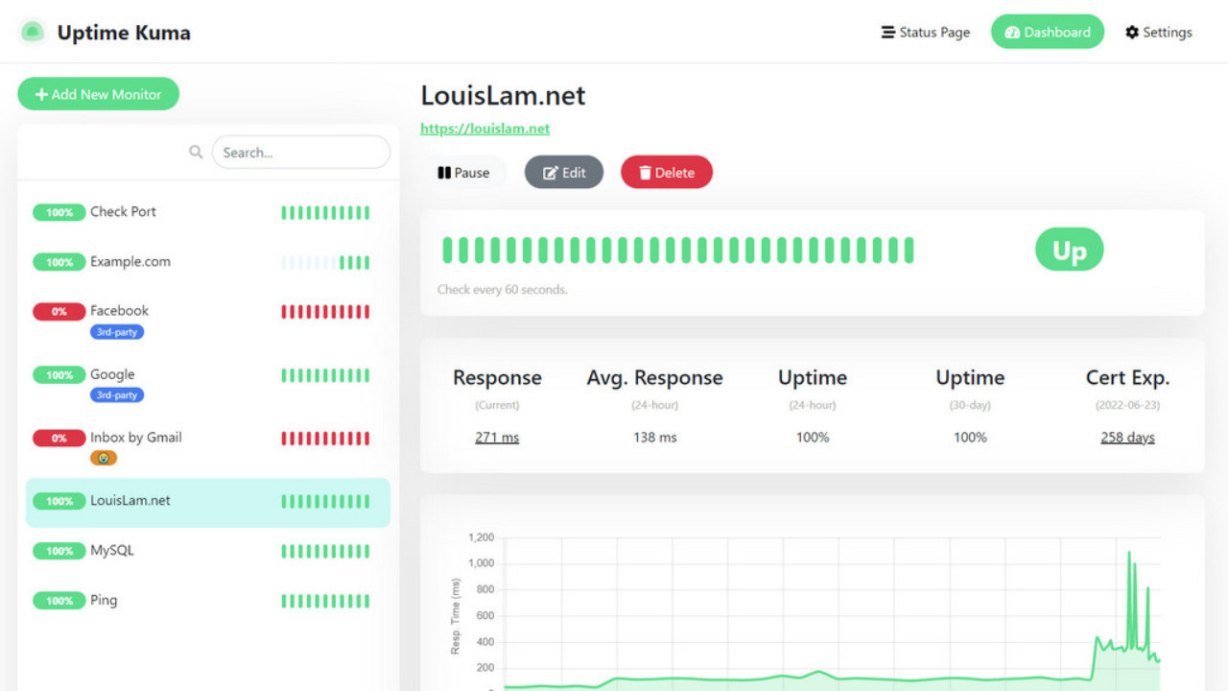Click the pencil icon on Edit button
Viewport: 1228px width, 691px height.
click(549, 172)
